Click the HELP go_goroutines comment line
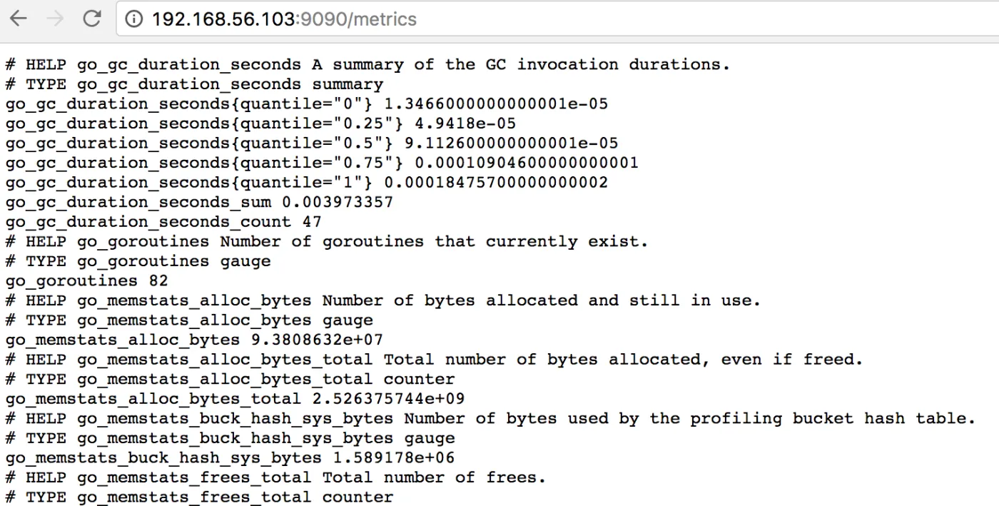This screenshot has height=506, width=999. [327, 241]
